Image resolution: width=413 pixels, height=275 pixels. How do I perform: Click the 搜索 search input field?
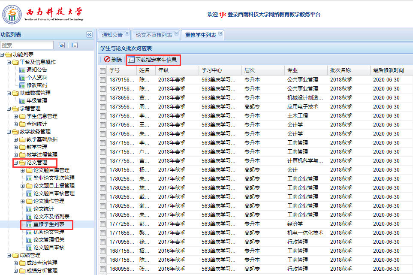(x=27, y=45)
